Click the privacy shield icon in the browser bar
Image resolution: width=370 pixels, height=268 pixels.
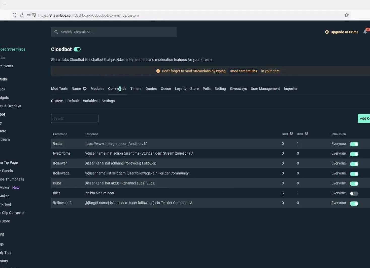click(14, 15)
